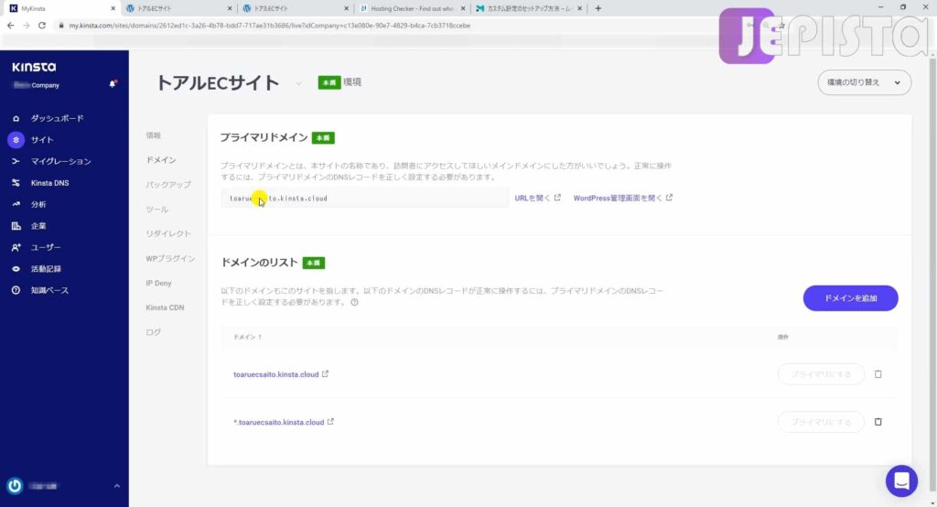
Task: Open the ドメイン site tab
Action: [161, 160]
